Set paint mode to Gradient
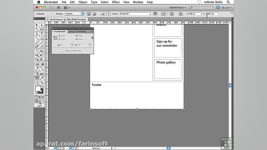Screen dimensions: 267x150 (39, 97)
